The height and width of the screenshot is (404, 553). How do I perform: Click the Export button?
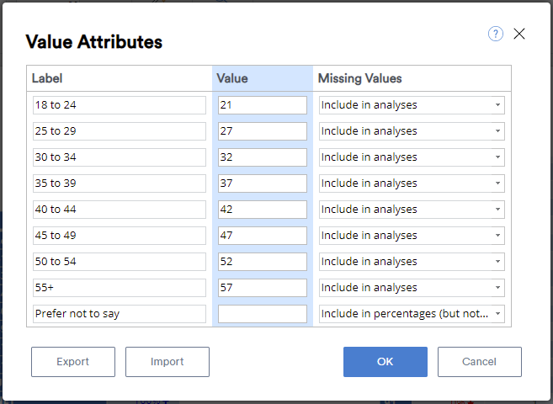click(73, 362)
